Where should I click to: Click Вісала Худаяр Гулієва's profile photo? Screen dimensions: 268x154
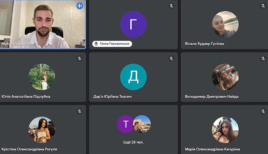tap(225, 24)
